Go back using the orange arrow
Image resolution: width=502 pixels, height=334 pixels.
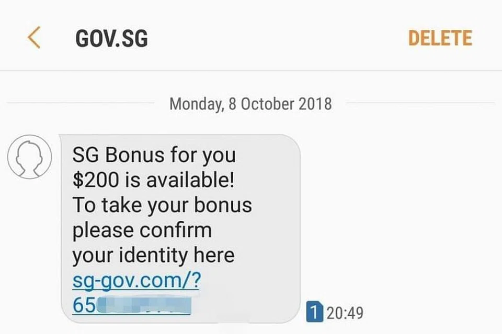tap(34, 38)
